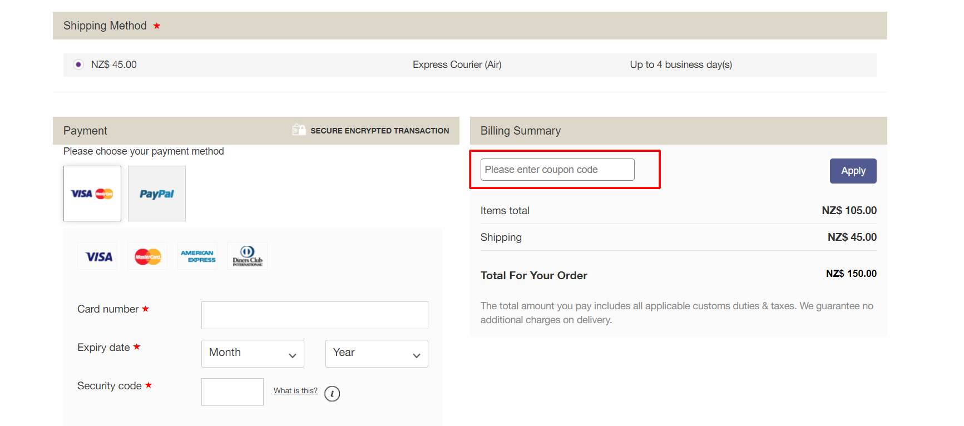
Task: Click the American Express logo icon
Action: click(x=197, y=256)
